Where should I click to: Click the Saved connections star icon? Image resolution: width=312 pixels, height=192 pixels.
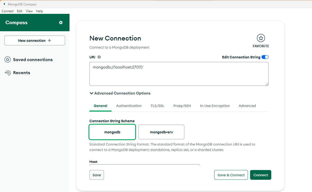[8, 59]
